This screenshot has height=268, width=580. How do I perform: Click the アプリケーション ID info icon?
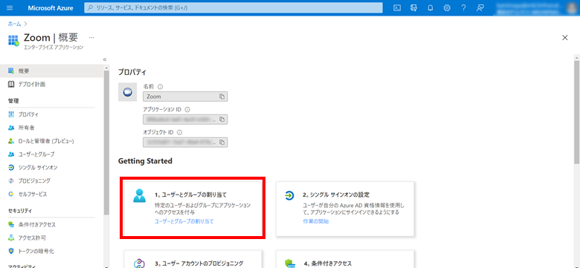coord(187,110)
